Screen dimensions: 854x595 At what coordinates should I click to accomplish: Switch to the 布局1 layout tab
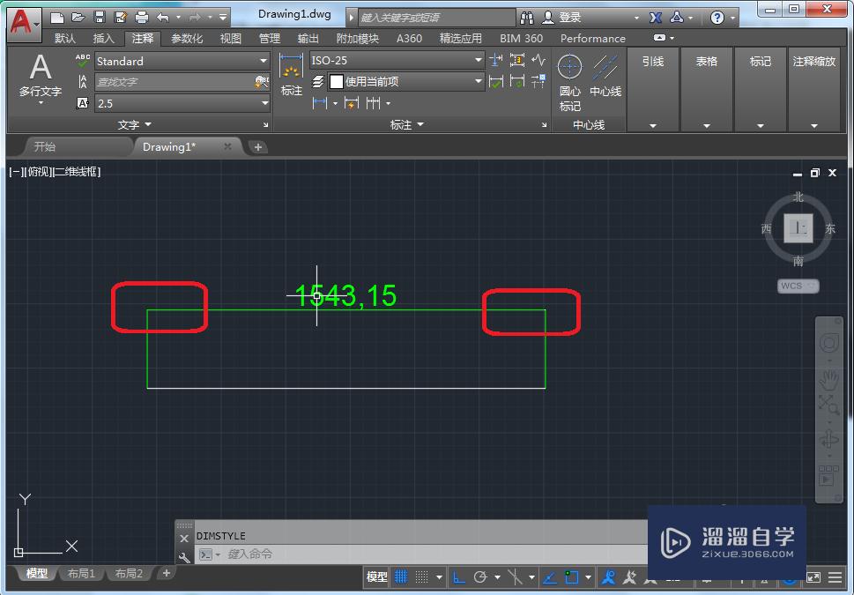(x=80, y=574)
